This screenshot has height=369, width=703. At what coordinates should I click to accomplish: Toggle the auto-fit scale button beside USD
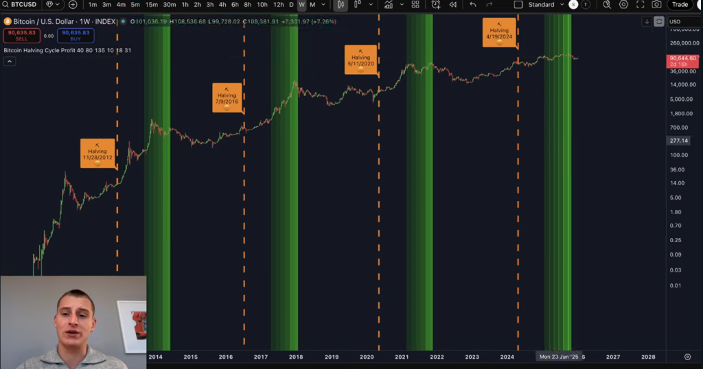(x=659, y=21)
